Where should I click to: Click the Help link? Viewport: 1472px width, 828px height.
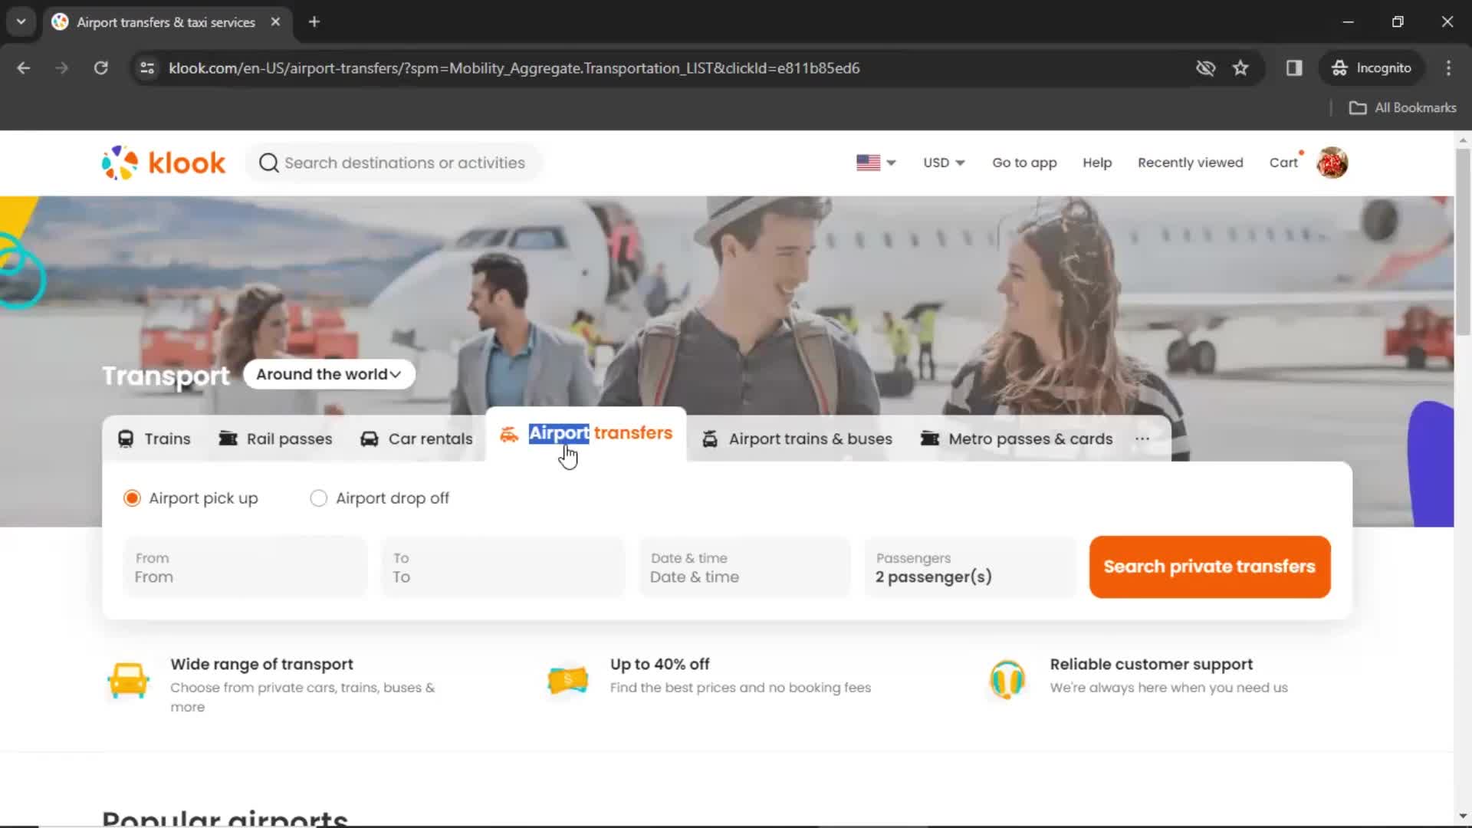tap(1098, 163)
